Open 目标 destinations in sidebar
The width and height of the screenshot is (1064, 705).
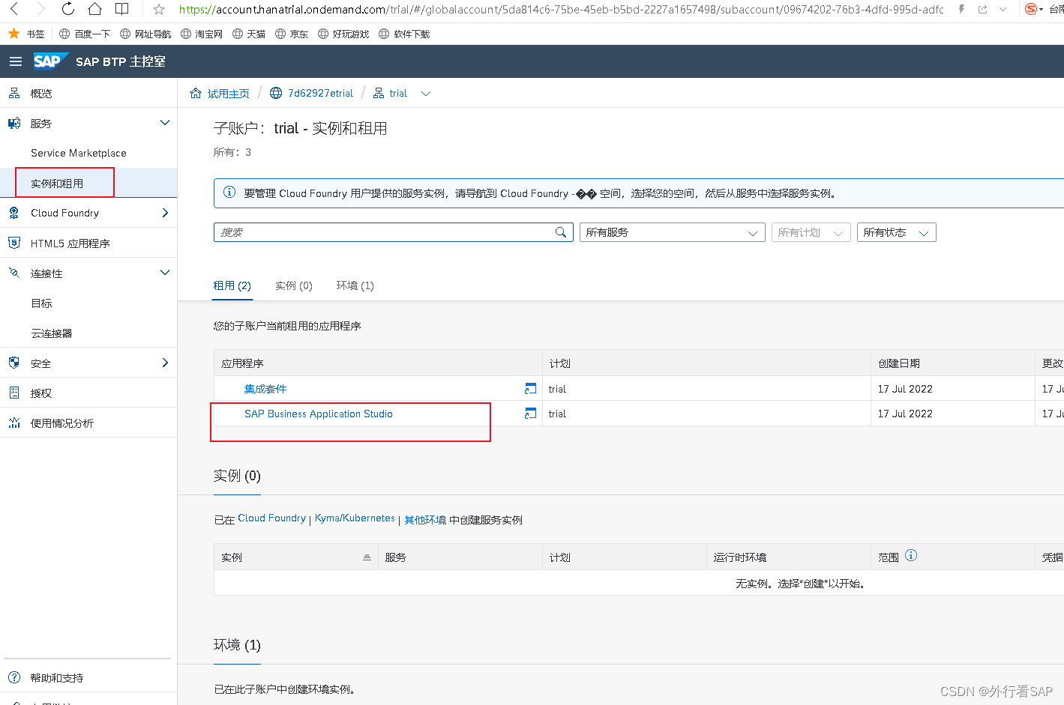[x=41, y=303]
